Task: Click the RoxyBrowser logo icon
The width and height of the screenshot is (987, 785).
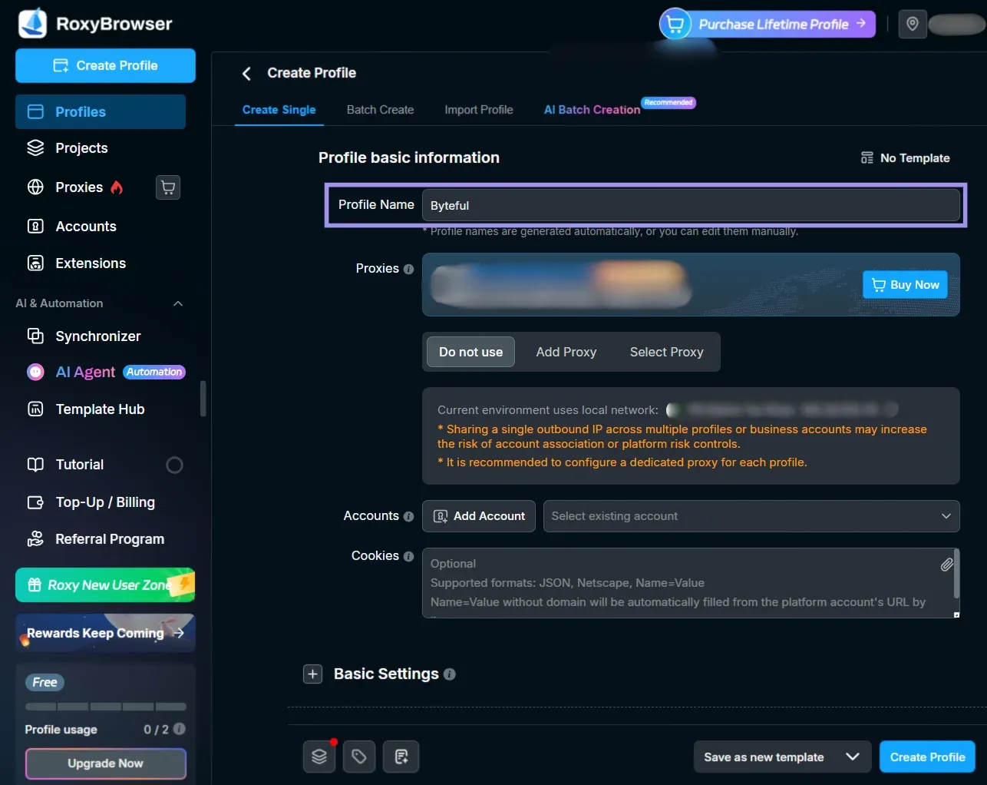Action: point(32,23)
